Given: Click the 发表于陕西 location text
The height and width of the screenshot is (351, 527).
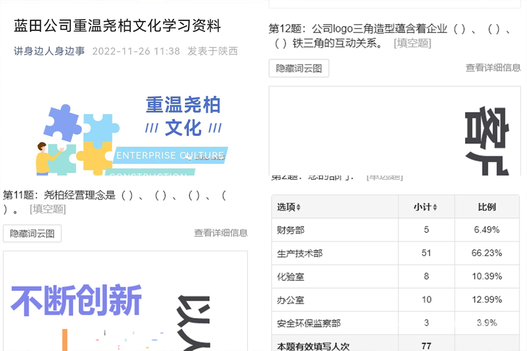Looking at the screenshot, I should [213, 51].
